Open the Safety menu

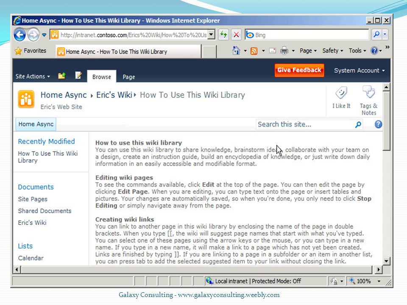[333, 50]
